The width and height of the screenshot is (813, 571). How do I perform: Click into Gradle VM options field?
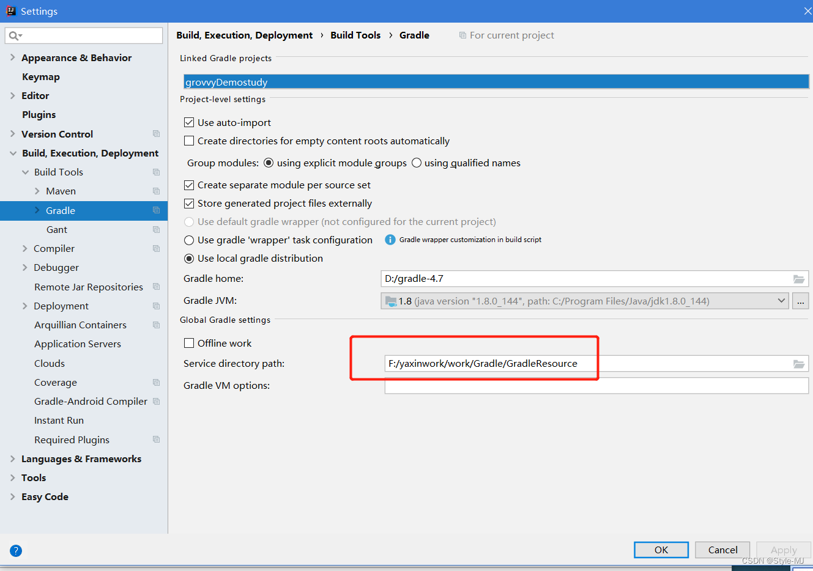[x=596, y=386]
